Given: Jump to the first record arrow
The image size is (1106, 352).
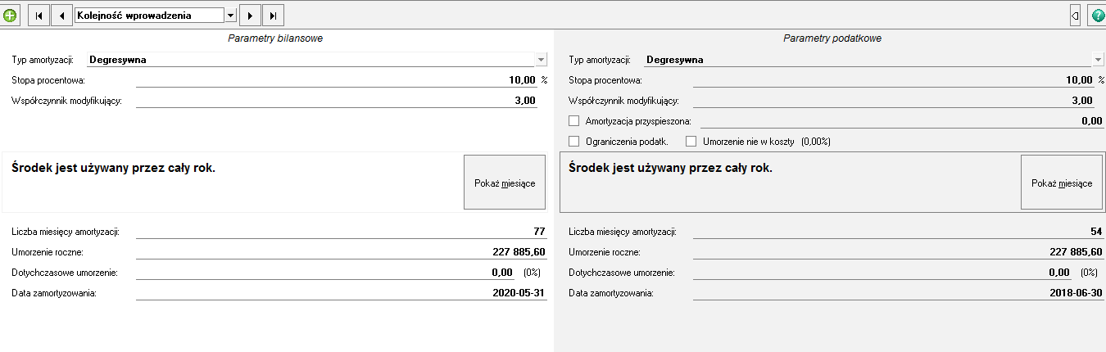Looking at the screenshot, I should click(39, 15).
